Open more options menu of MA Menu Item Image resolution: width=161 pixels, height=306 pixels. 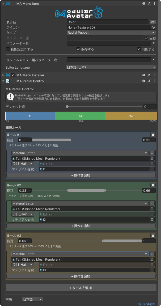(154, 3)
